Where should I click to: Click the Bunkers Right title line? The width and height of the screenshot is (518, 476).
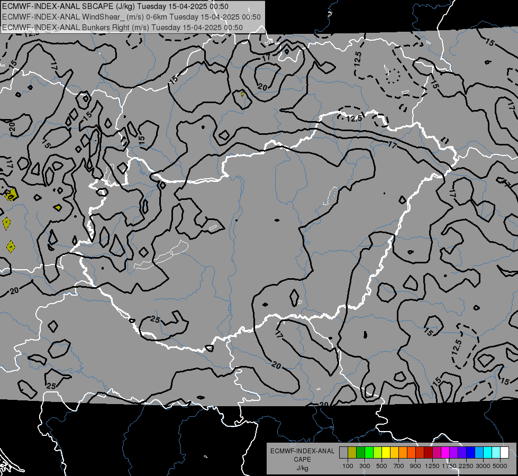(x=122, y=28)
